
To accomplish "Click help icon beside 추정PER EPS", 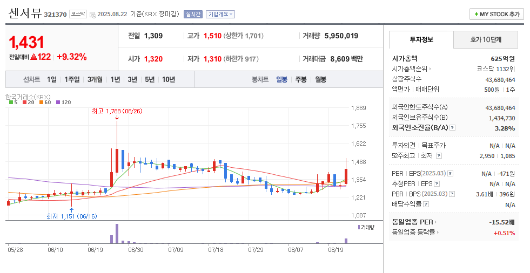I will (437, 184).
